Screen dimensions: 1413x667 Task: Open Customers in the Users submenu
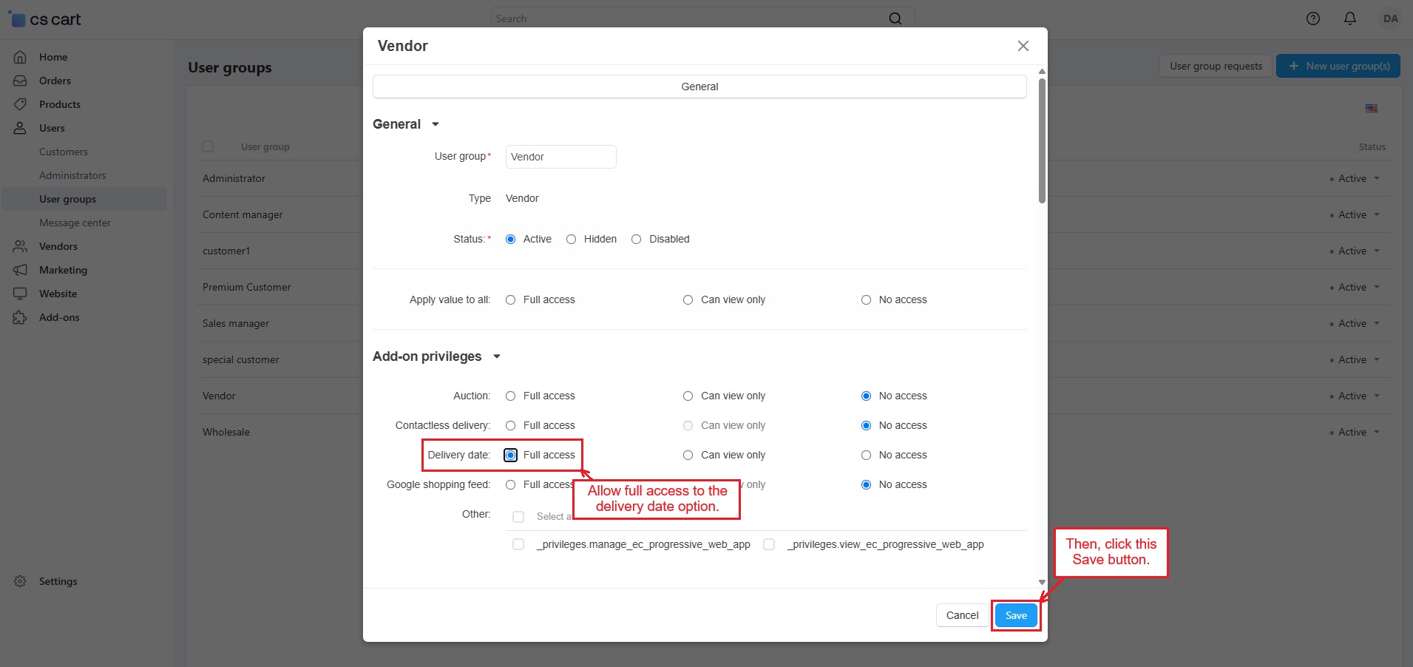point(64,152)
